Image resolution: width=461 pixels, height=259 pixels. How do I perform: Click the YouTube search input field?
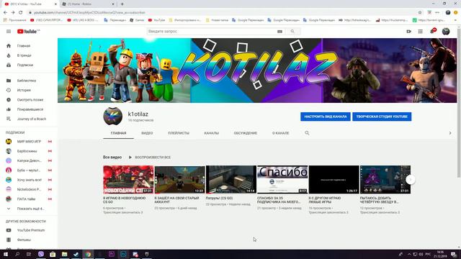212,32
